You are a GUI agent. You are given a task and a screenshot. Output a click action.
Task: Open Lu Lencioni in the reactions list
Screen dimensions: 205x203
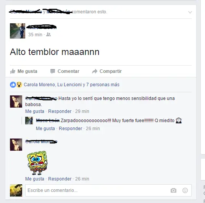pos(69,85)
